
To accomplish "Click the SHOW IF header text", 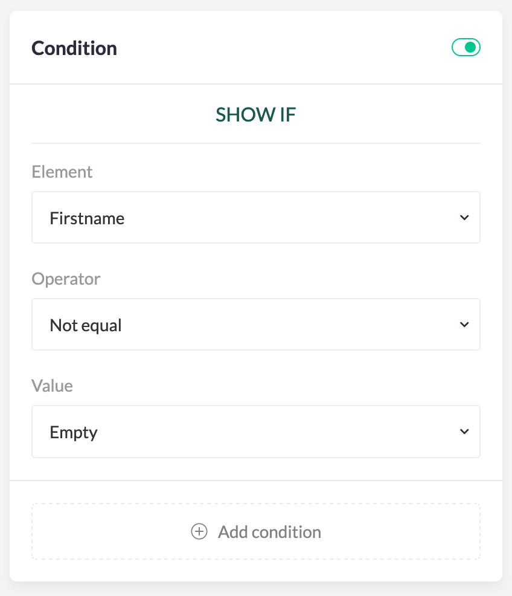I will (256, 114).
